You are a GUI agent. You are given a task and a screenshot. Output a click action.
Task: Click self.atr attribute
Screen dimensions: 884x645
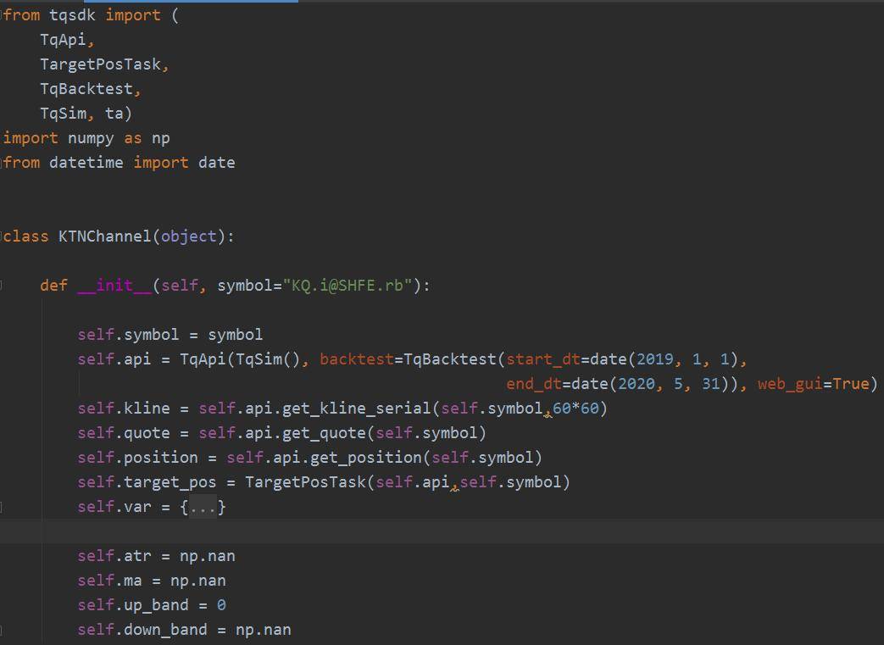[x=114, y=556]
